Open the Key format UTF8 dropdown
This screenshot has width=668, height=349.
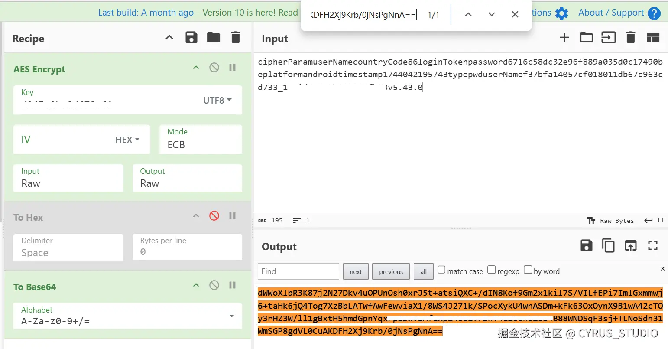point(217,100)
